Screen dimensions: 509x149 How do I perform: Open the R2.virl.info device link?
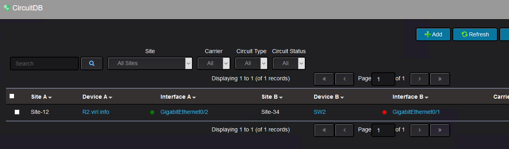pyautogui.click(x=96, y=112)
